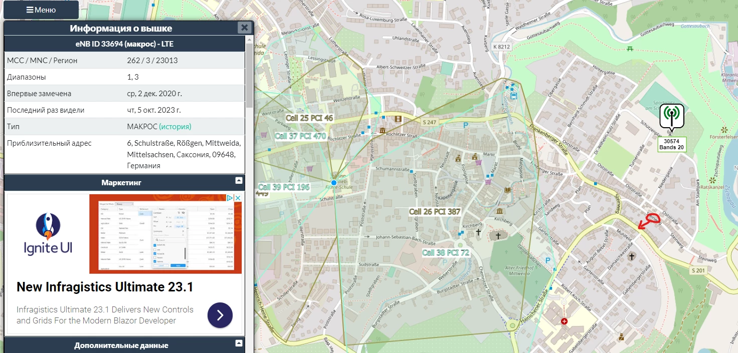Image resolution: width=738 pixels, height=353 pixels.
Task: Open the New Infragistics Ultimate 23.1 headline
Action: pyautogui.click(x=105, y=287)
